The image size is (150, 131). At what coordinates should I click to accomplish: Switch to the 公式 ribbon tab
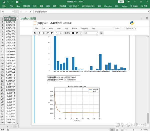click(35, 6)
